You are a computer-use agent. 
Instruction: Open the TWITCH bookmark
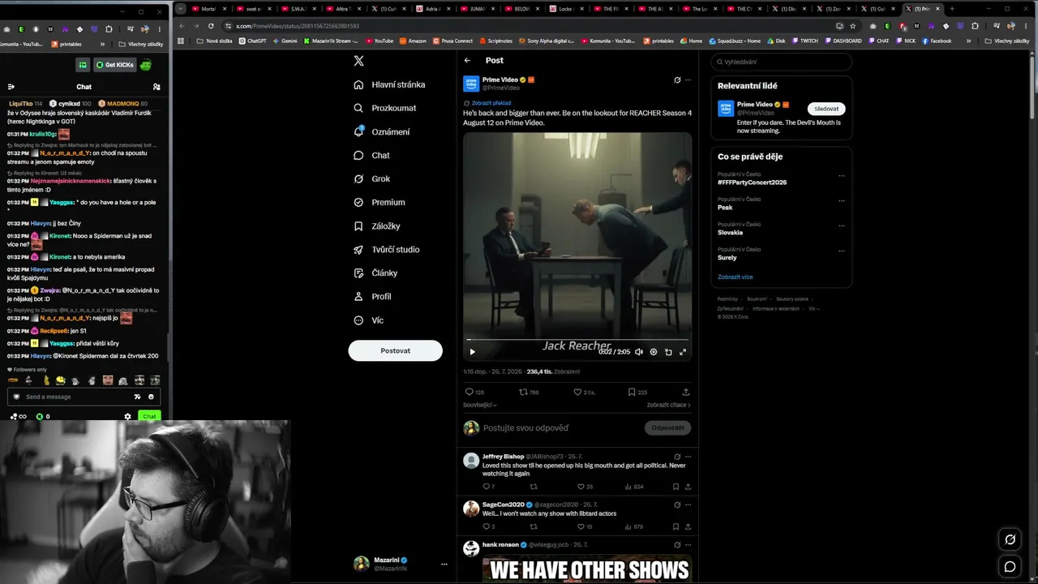click(804, 41)
